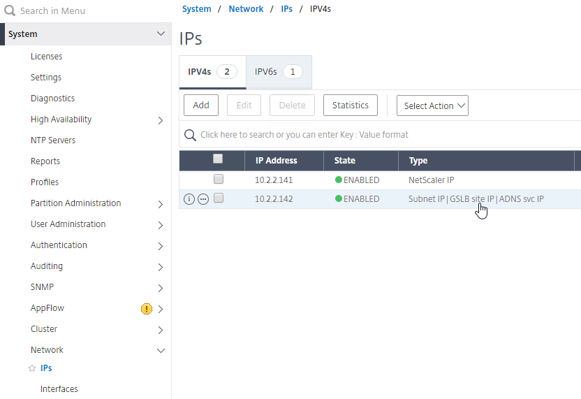Expand High Availability submenu arrow
Screen dimensions: 581x399
click(161, 120)
